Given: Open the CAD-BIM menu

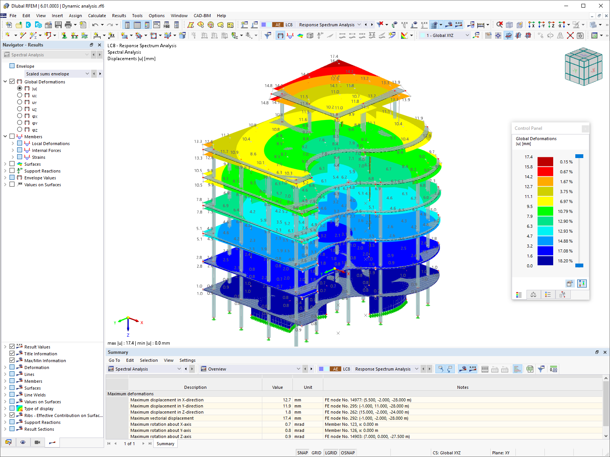Looking at the screenshot, I should point(202,16).
